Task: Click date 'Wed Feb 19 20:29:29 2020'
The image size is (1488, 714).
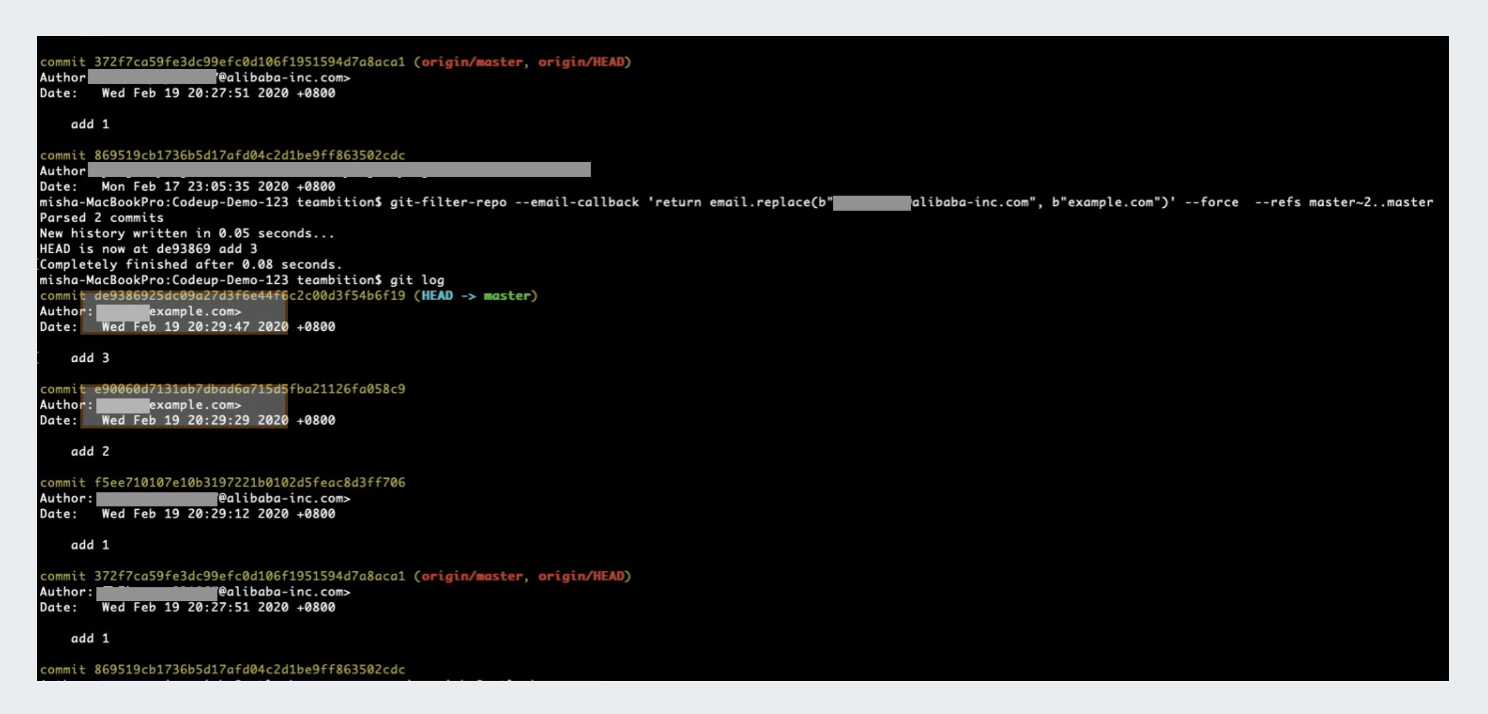Action: click(x=195, y=421)
